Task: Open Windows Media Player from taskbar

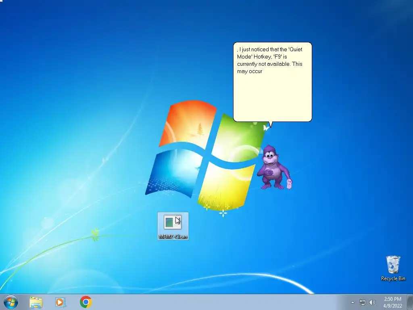Action: point(60,302)
